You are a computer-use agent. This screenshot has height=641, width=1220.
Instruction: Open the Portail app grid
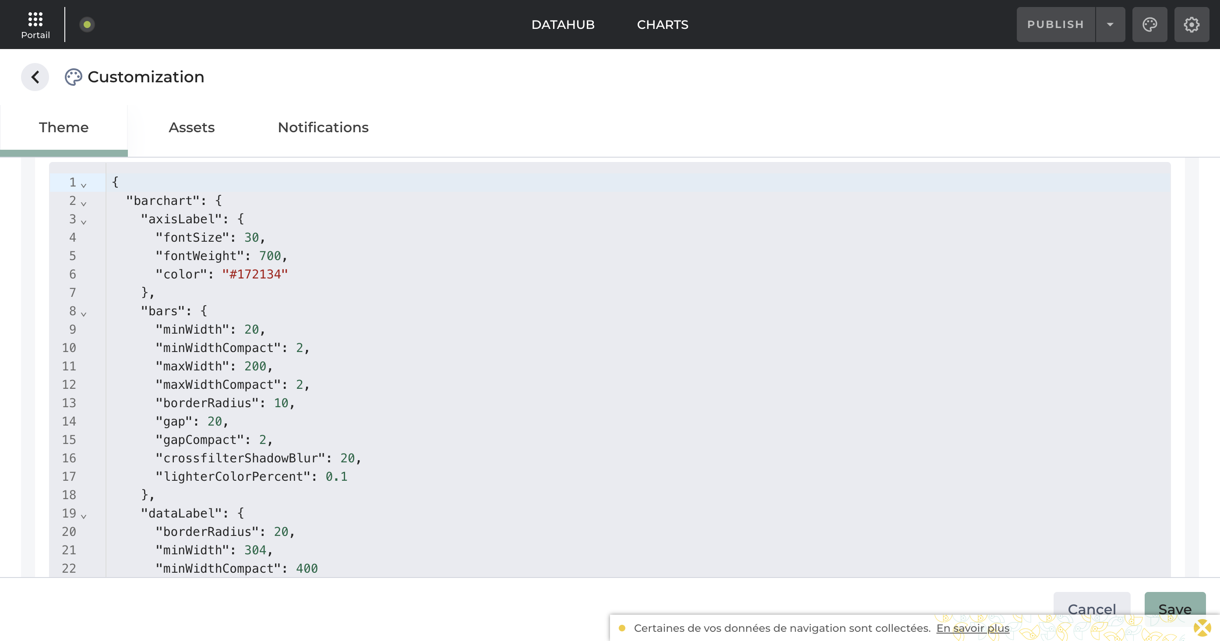tap(35, 19)
